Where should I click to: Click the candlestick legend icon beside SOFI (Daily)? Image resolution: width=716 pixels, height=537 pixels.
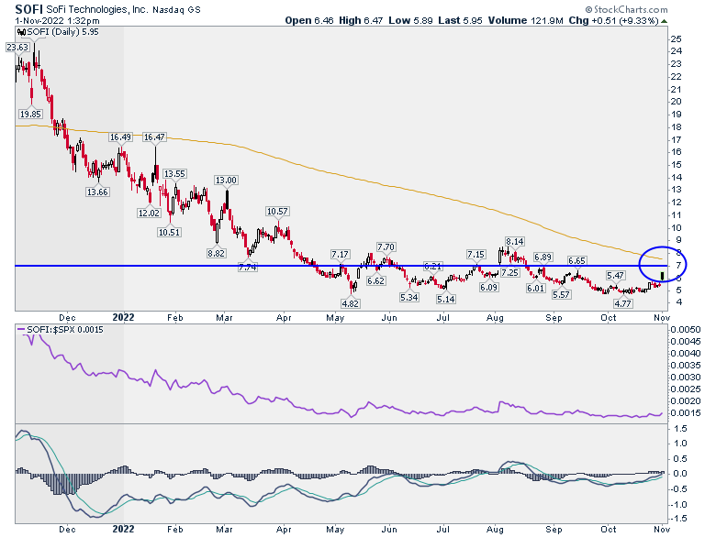(21, 32)
